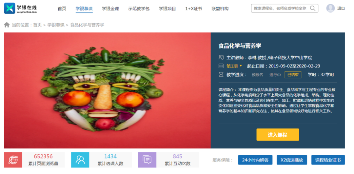Expand the 第1期 term dropdown

point(234,66)
